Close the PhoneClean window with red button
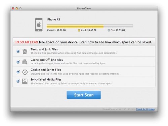 [x=13, y=8]
